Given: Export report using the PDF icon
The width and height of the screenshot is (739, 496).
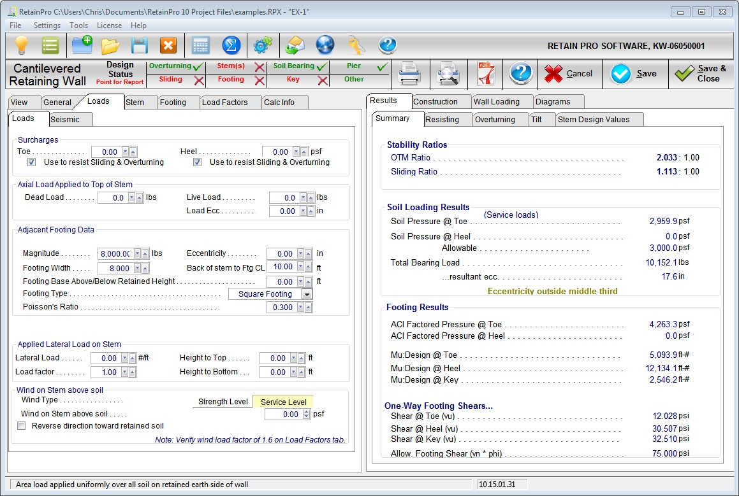Looking at the screenshot, I should tap(486, 74).
